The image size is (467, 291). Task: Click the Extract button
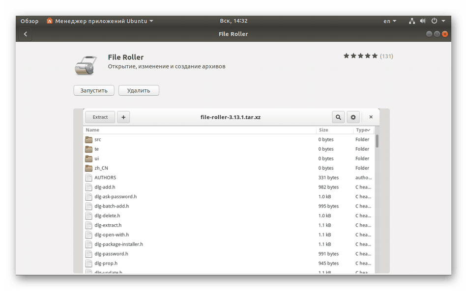100,117
